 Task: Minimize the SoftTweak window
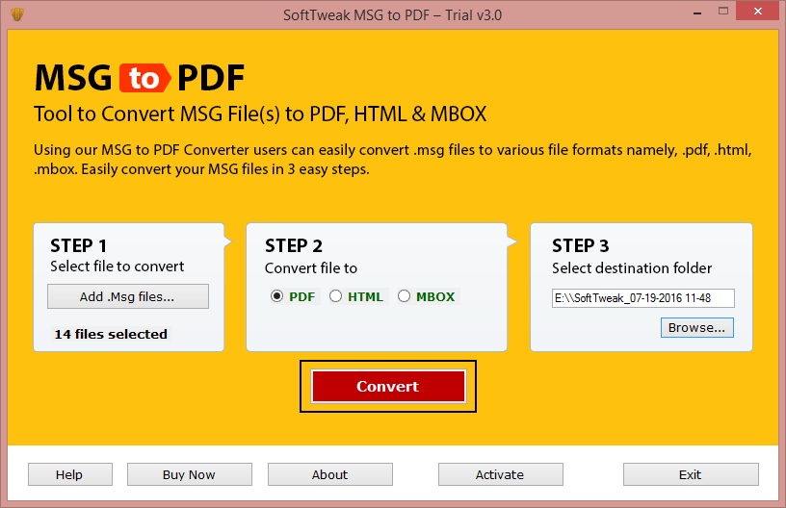(x=696, y=12)
